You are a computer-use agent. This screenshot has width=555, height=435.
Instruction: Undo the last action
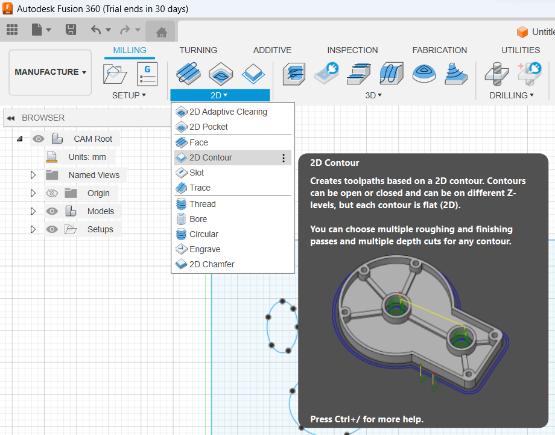pyautogui.click(x=96, y=30)
